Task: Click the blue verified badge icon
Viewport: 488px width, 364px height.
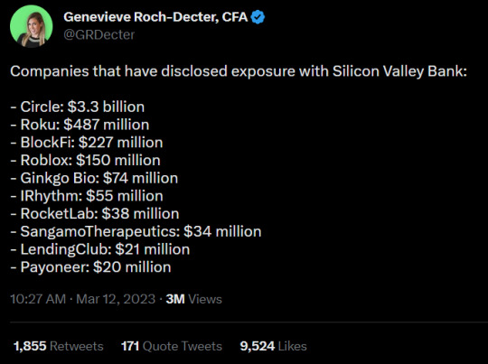Action: click(x=258, y=17)
